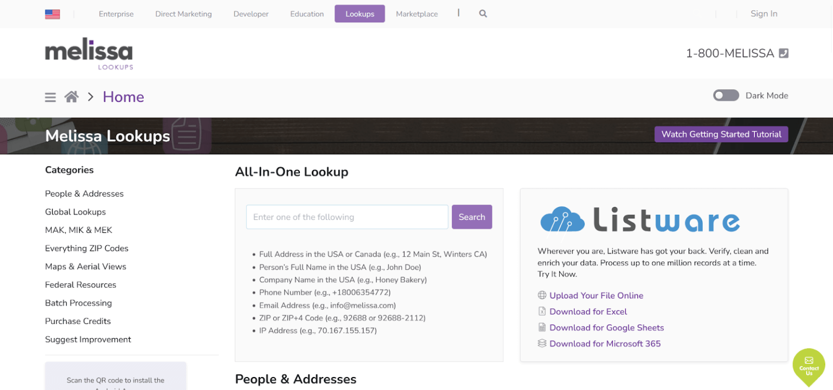Click the Home breadcrumb text
Image resolution: width=833 pixels, height=390 pixels.
[x=123, y=97]
